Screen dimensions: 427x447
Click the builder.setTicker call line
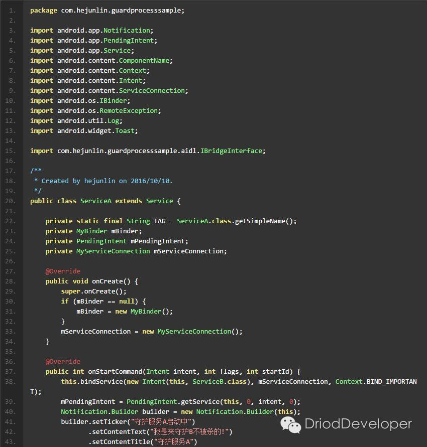(128, 421)
